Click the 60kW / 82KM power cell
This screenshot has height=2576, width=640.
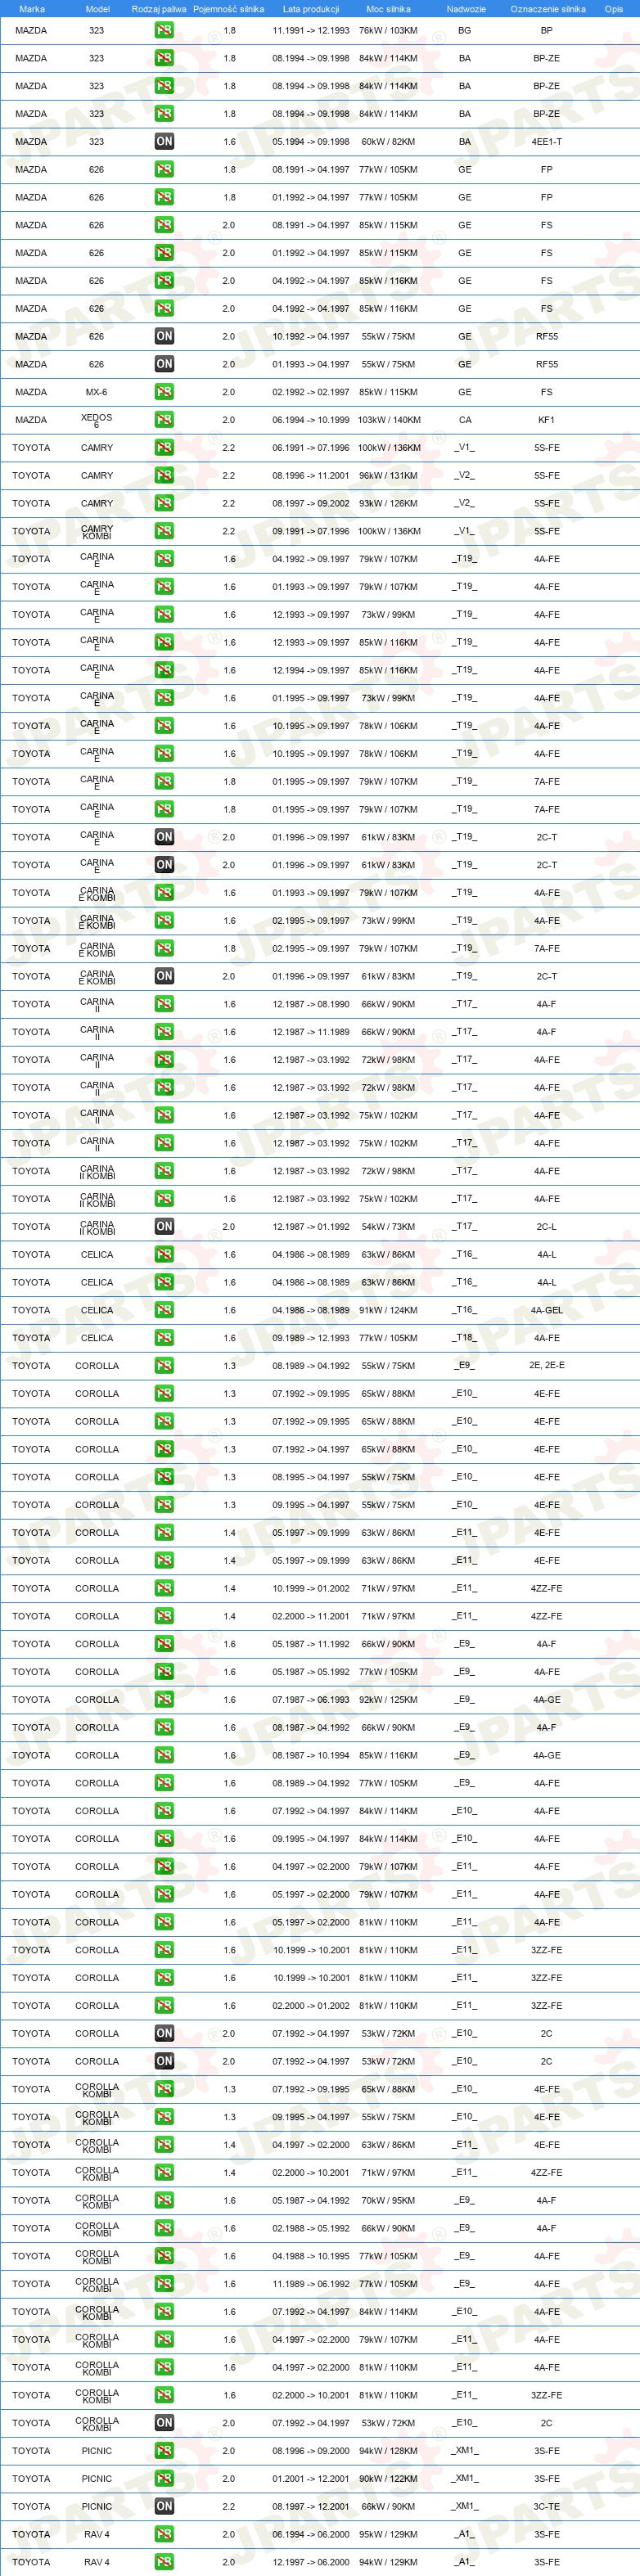(x=389, y=142)
